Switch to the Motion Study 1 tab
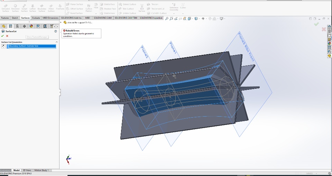 [x=41, y=170]
